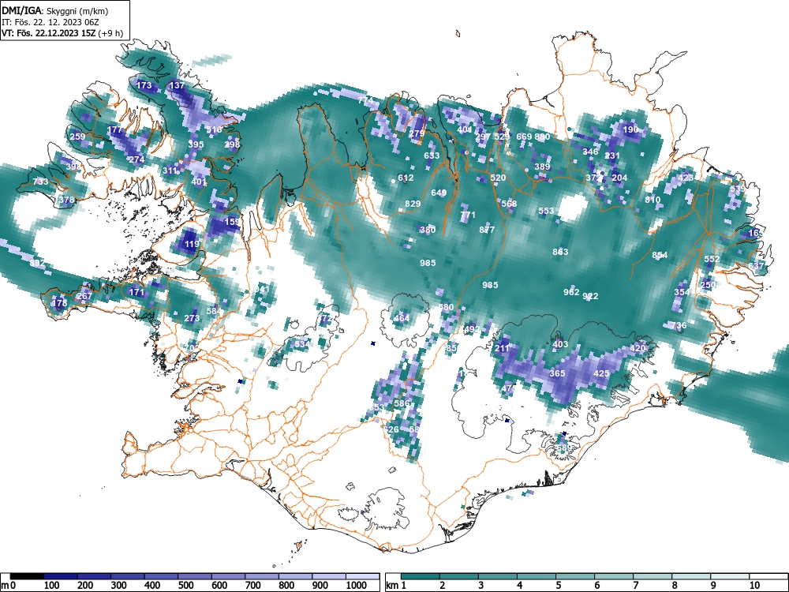This screenshot has width=789, height=592.
Task: Click the visibility value 612 on the map
Action: (x=406, y=177)
